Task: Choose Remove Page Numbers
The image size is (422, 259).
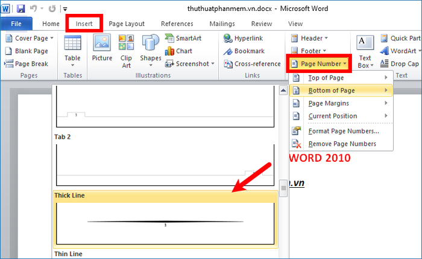Action: (341, 144)
